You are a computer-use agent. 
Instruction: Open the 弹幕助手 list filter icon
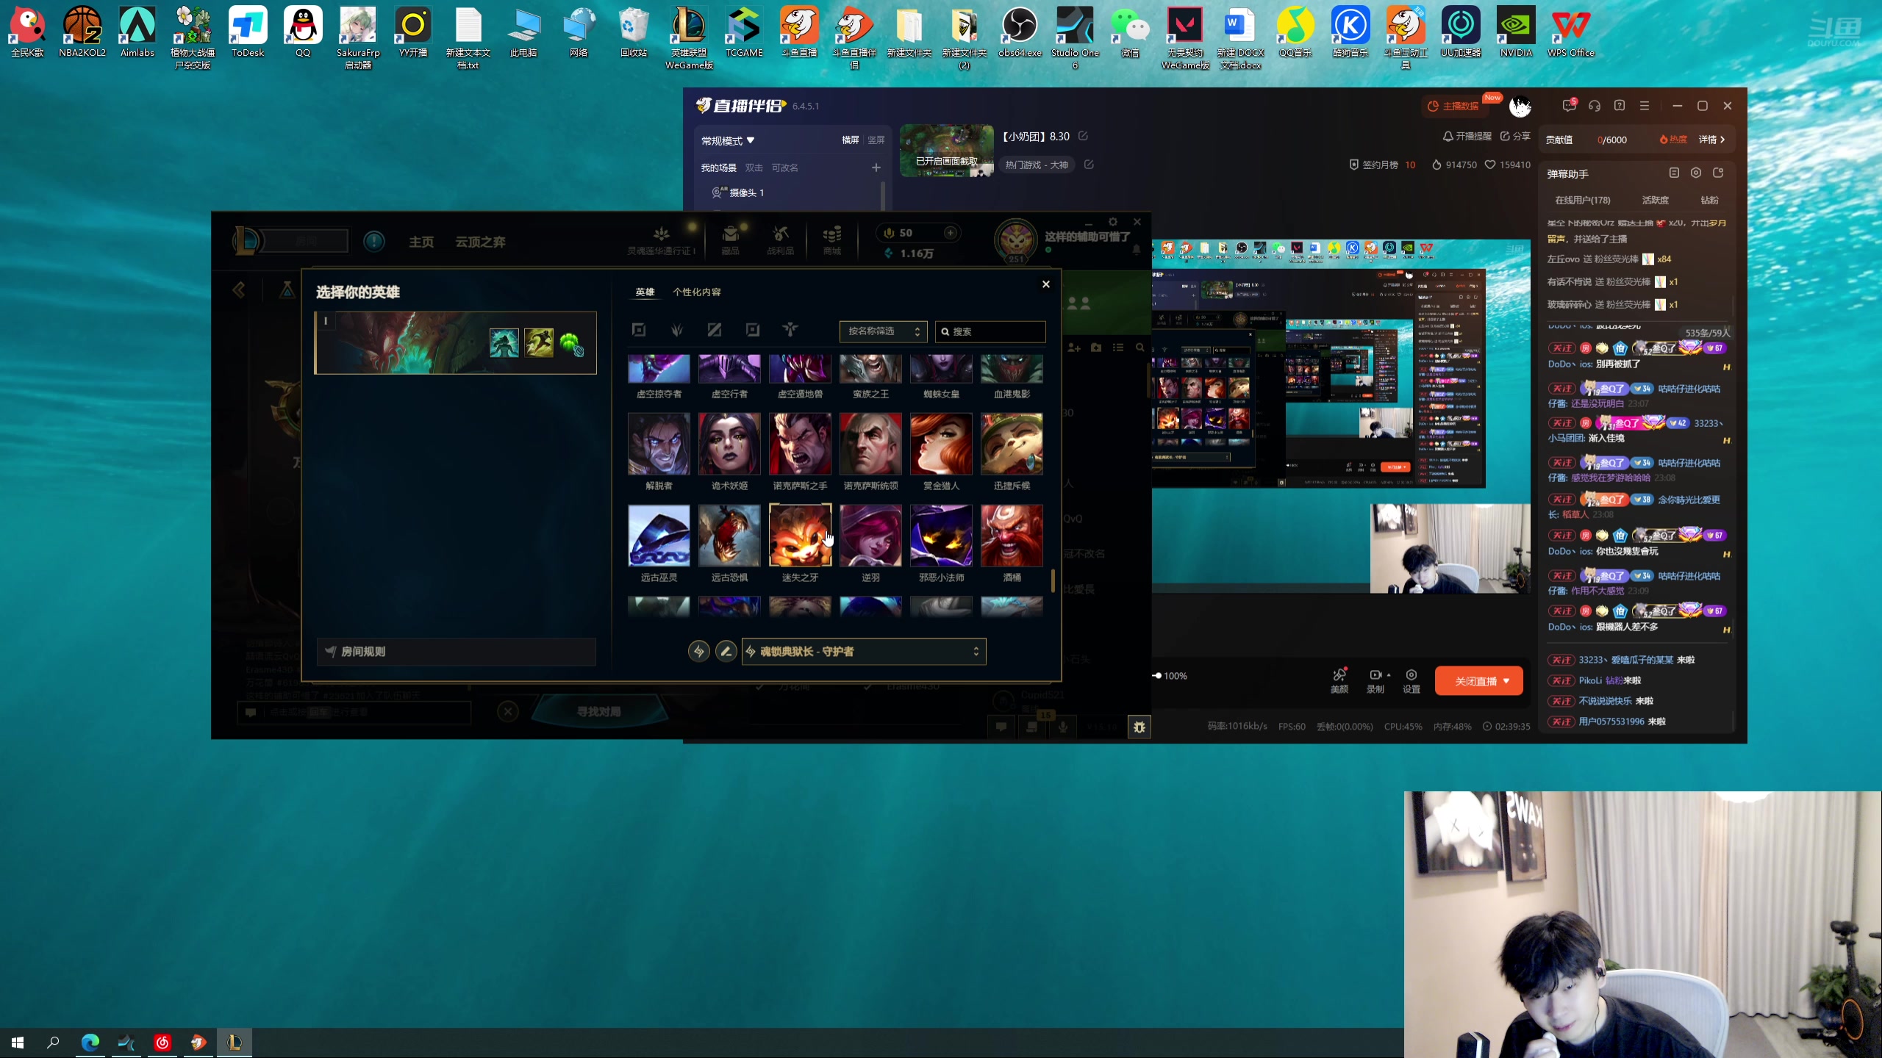(x=1674, y=173)
